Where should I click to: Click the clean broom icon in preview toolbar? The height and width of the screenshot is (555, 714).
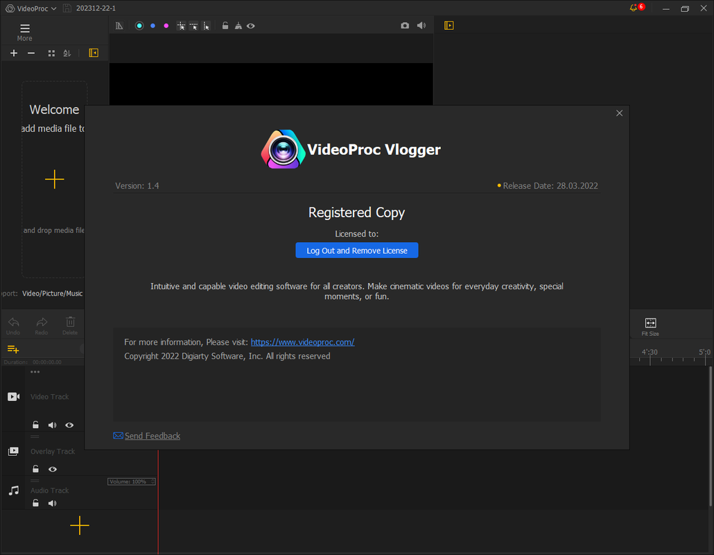(x=238, y=26)
